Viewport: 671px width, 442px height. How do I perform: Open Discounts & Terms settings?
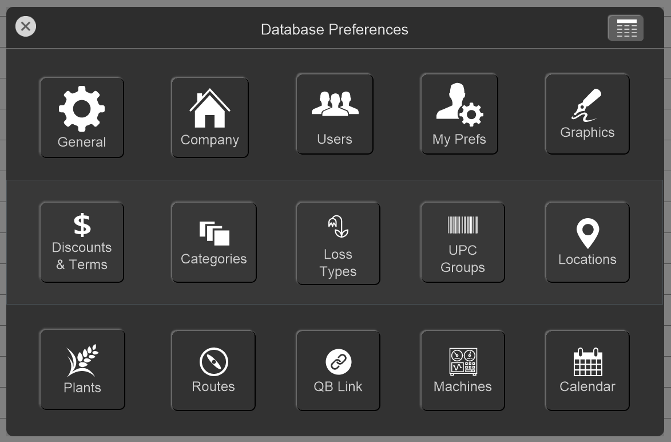coord(82,242)
